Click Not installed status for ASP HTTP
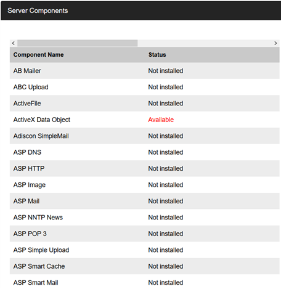This screenshot has width=281, height=289. tap(166, 168)
